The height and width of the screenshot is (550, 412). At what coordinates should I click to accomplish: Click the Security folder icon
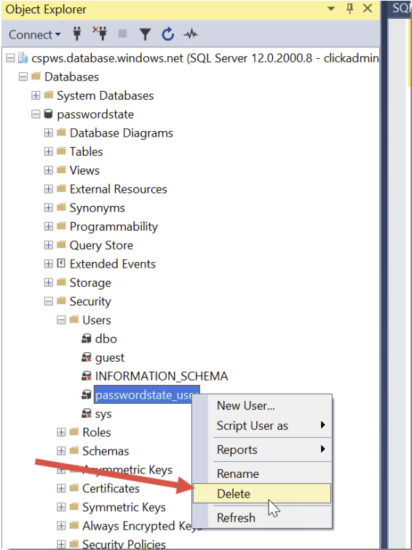pyautogui.click(x=61, y=300)
